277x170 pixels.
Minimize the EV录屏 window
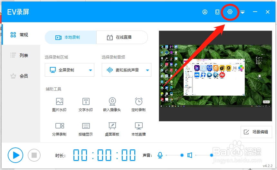point(255,12)
